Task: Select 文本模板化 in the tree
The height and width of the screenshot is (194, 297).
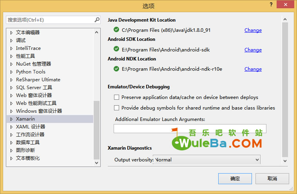Action: pos(28,158)
